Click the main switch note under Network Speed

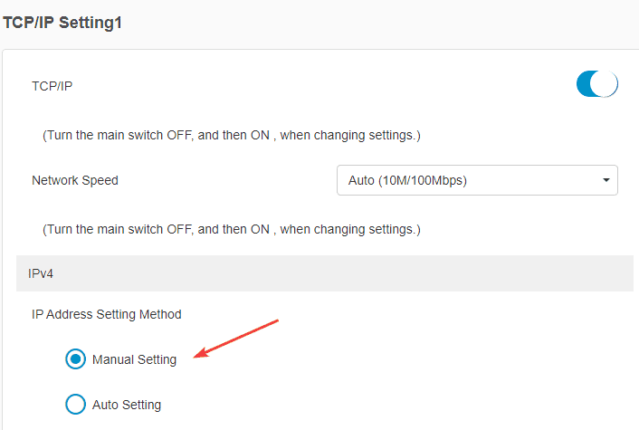tap(232, 229)
